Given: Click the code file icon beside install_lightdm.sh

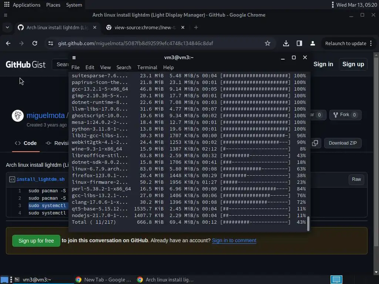Looking at the screenshot, I should pos(12,179).
